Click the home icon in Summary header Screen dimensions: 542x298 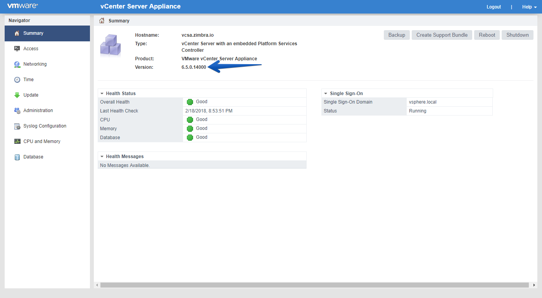click(102, 20)
